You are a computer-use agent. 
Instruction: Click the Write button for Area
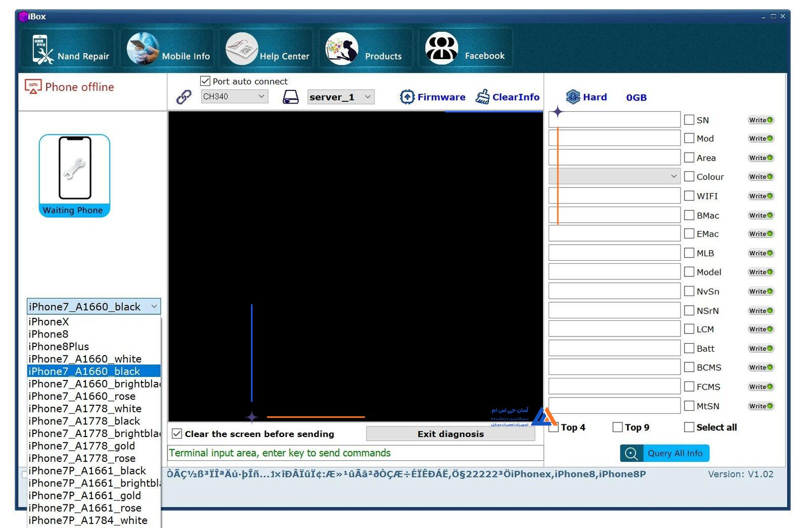(761, 158)
